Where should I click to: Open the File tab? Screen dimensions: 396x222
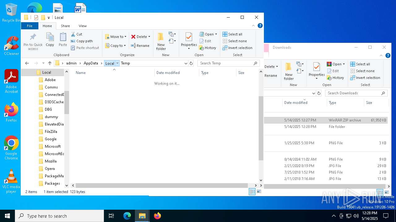(x=30, y=26)
